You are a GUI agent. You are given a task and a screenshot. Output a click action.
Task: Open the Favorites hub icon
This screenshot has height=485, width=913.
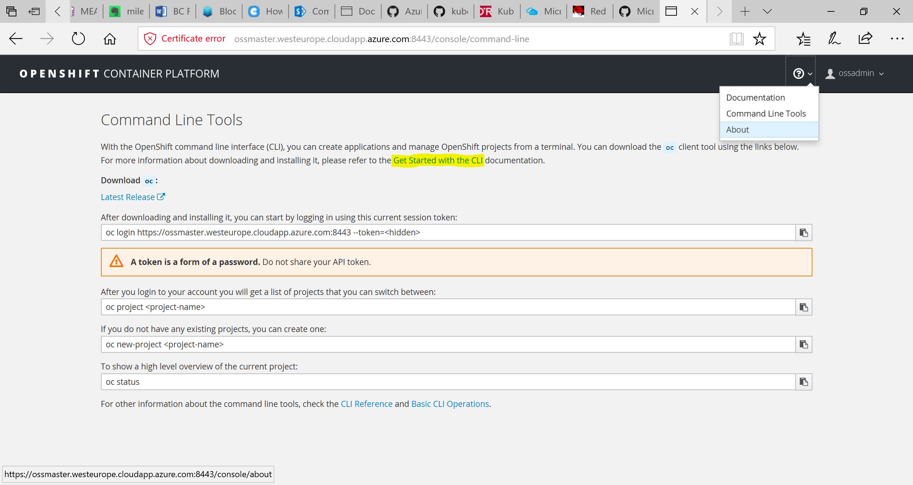803,39
